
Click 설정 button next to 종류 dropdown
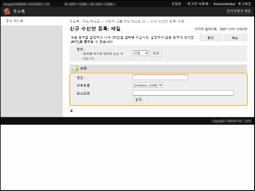[x=156, y=53]
